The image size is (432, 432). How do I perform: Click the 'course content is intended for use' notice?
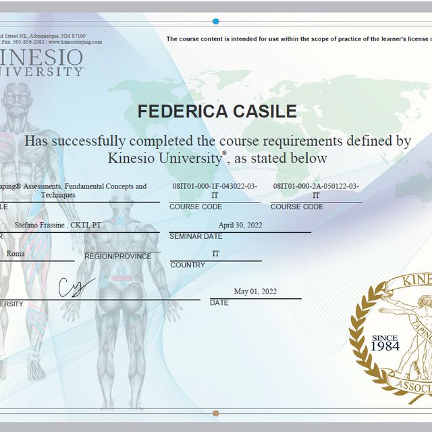(x=299, y=39)
